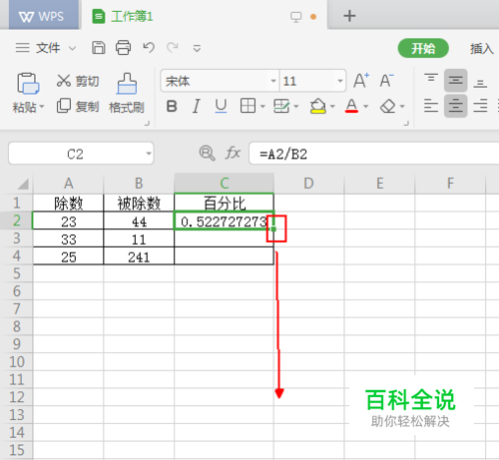The width and height of the screenshot is (499, 460).
Task: Undo the last action
Action: click(149, 48)
